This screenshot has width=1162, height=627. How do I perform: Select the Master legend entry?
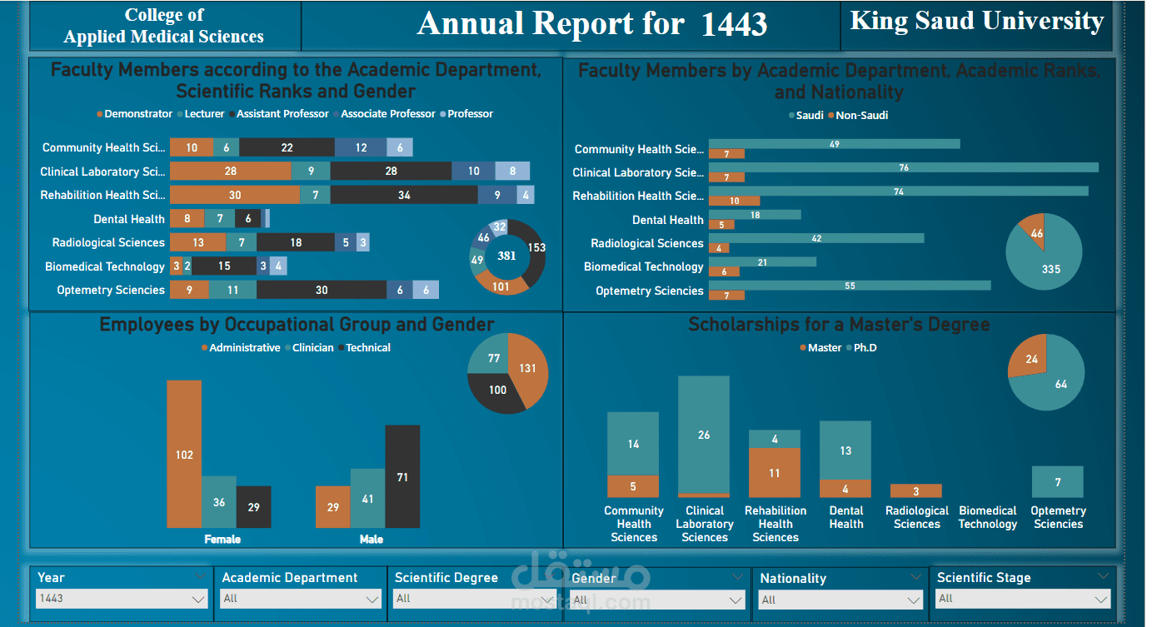(x=820, y=348)
